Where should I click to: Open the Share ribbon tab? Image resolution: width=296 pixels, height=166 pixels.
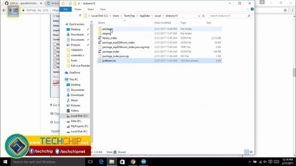click(91, 9)
